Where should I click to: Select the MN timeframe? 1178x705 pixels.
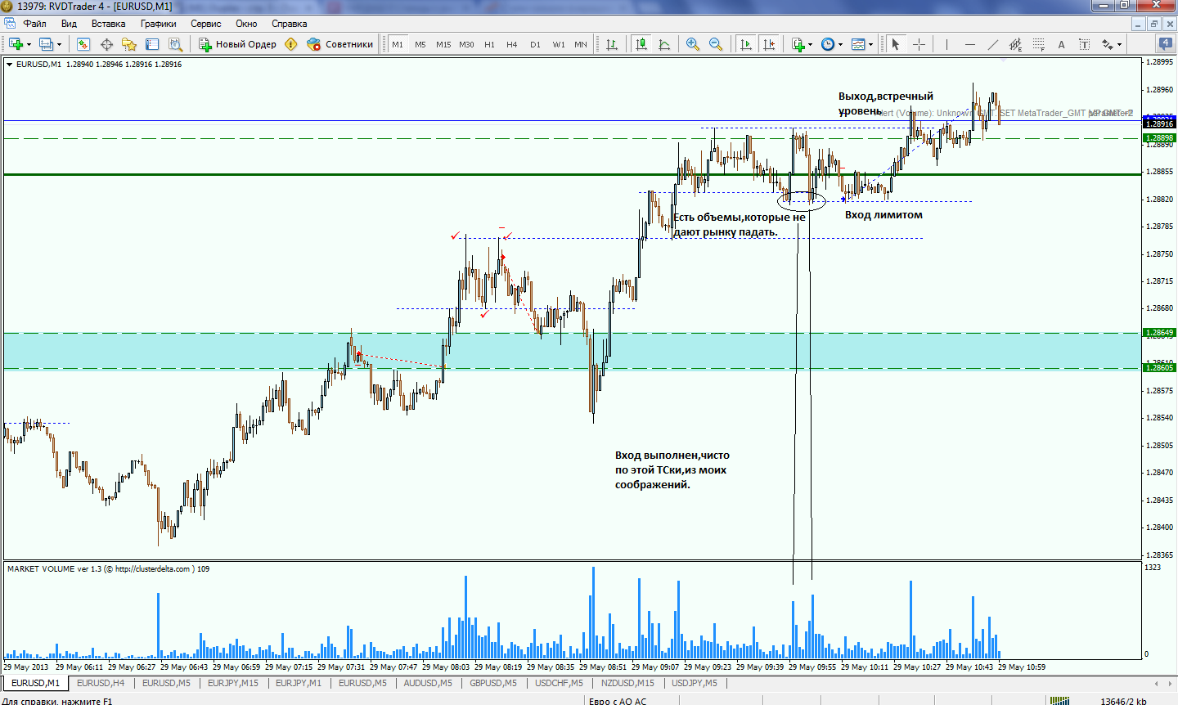(581, 44)
